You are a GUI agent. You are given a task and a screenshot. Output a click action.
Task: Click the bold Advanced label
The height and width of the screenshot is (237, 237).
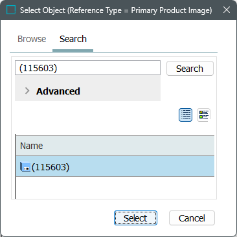[x=58, y=91]
